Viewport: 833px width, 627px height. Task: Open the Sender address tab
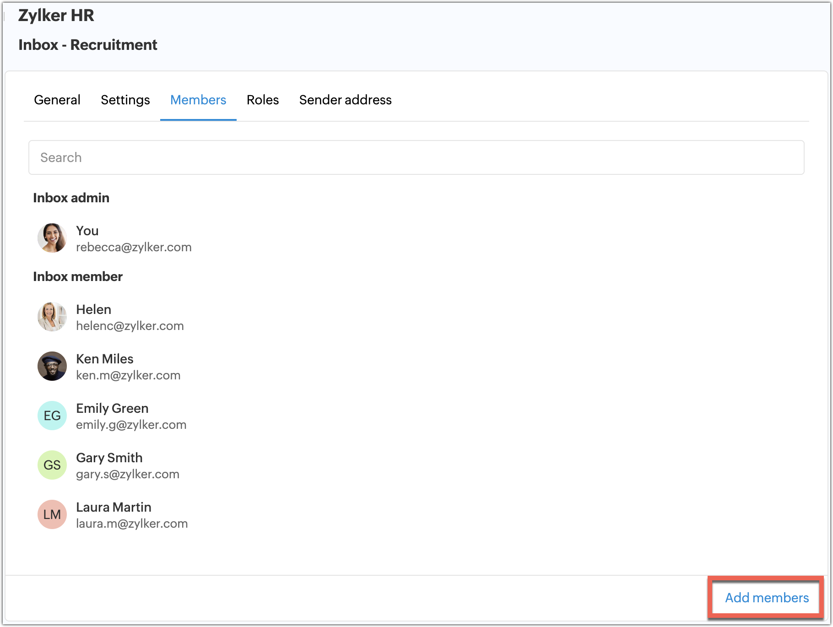tap(345, 100)
